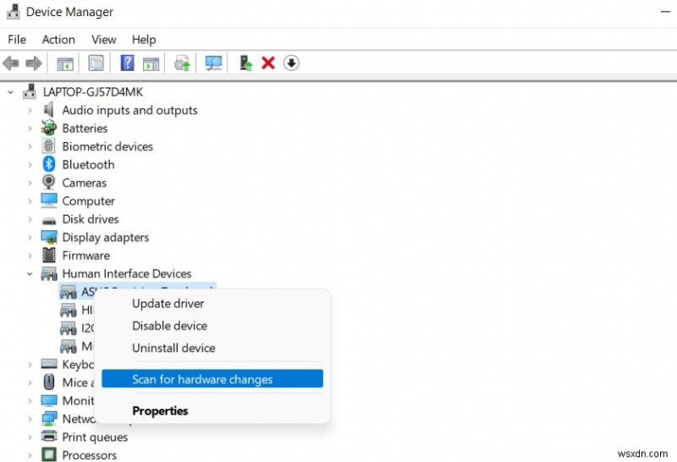The image size is (677, 462).
Task: Click circled down-arrow Disable device icon
Action: click(291, 63)
